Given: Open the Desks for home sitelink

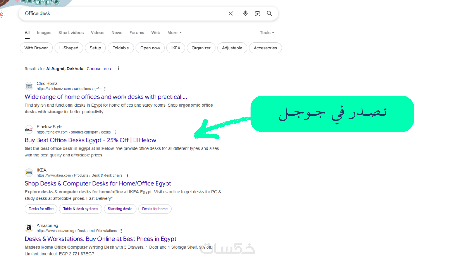Looking at the screenshot, I should point(155,209).
